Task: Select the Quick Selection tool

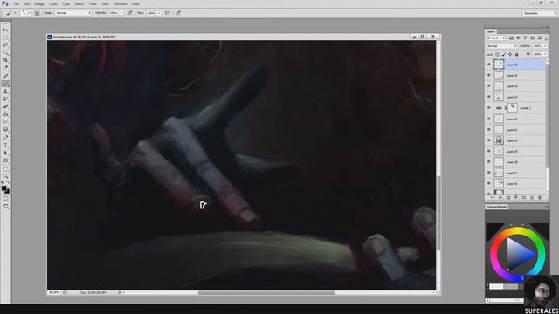Action: (5, 52)
